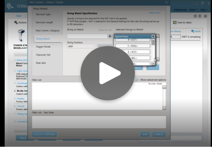Open the Character Set step

(x=43, y=55)
